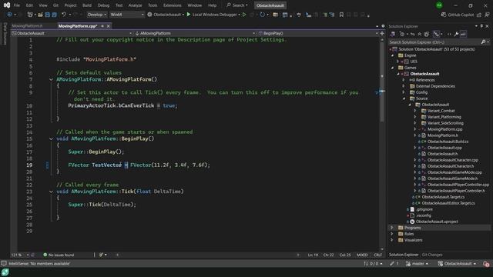Click the Solution Explorer pending changes filter icon
The height and width of the screenshot is (277, 493).
pos(402,34)
